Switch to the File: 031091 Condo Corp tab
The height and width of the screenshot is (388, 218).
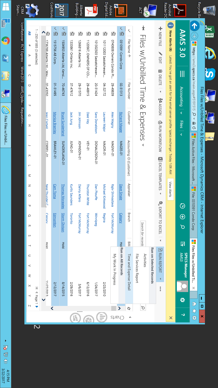point(194,212)
